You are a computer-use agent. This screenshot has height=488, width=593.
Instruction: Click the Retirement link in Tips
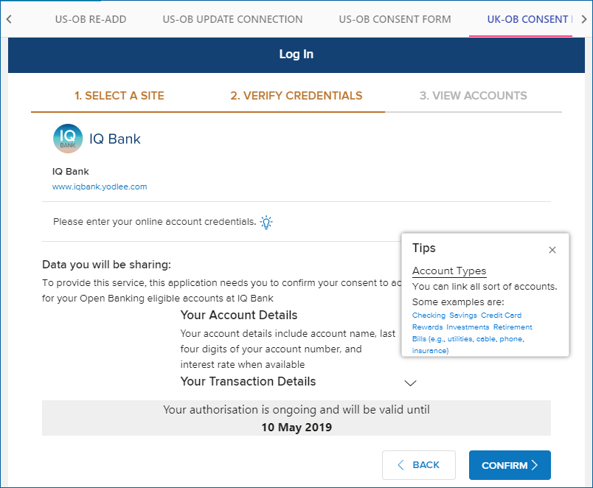(x=513, y=327)
